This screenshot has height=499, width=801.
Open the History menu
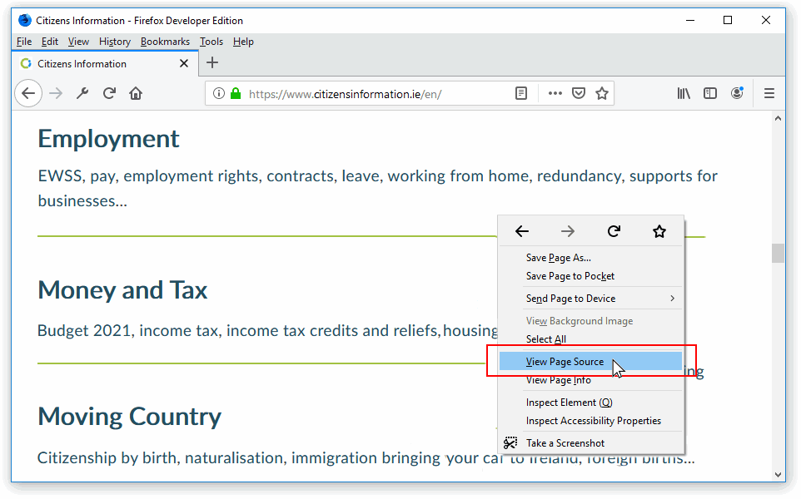point(115,42)
